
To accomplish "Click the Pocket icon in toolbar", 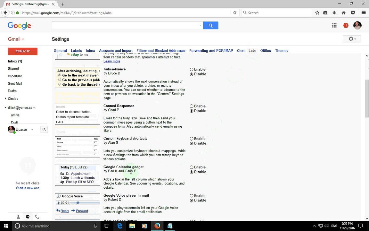I will coord(353,13).
